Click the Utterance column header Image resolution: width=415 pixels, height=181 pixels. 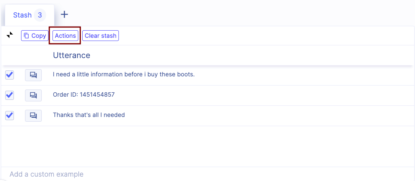(x=72, y=55)
